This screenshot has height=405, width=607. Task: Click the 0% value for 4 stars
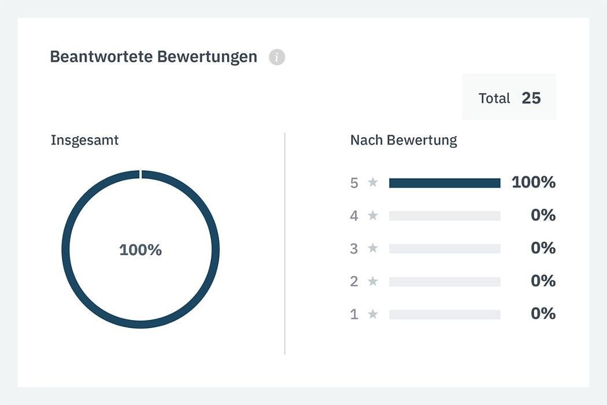coord(543,215)
